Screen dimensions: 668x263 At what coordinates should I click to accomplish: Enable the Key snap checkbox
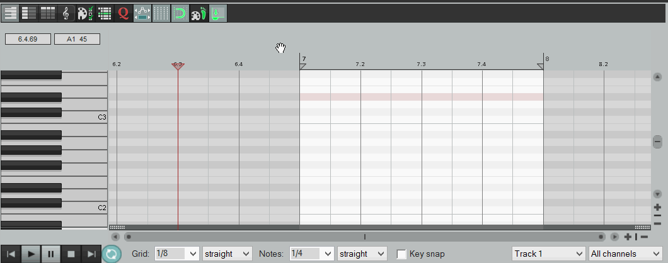tap(401, 254)
